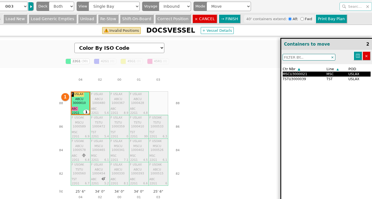Click the columns chooser icon in Containers panel
The width and height of the screenshot is (372, 199).
tap(358, 56)
